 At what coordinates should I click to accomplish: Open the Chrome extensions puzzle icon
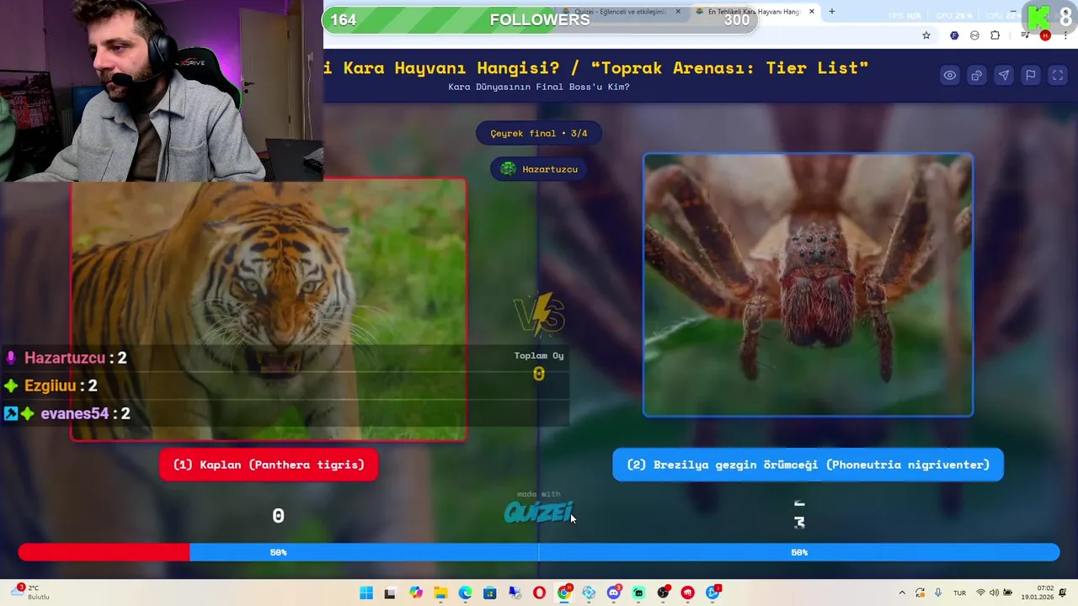(995, 35)
